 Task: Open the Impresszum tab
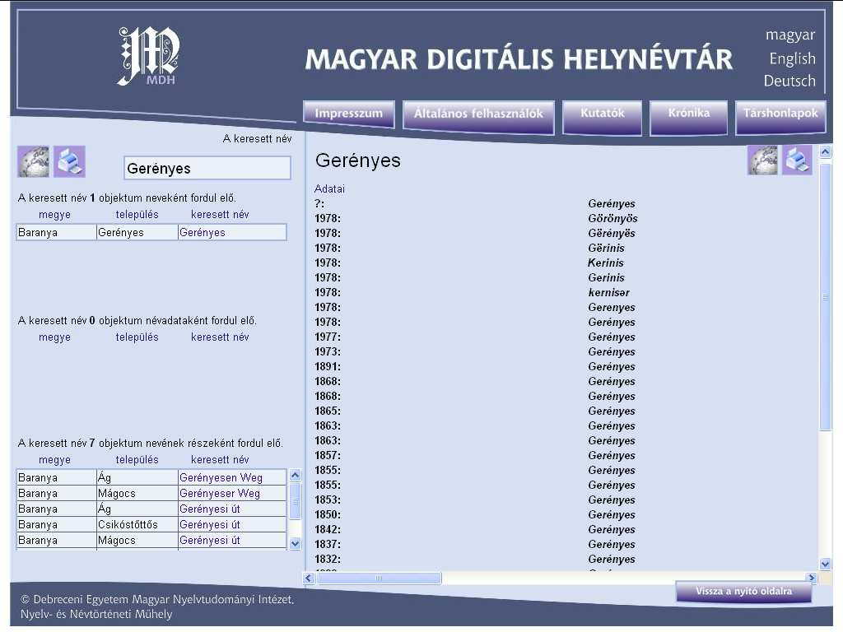pyautogui.click(x=349, y=114)
